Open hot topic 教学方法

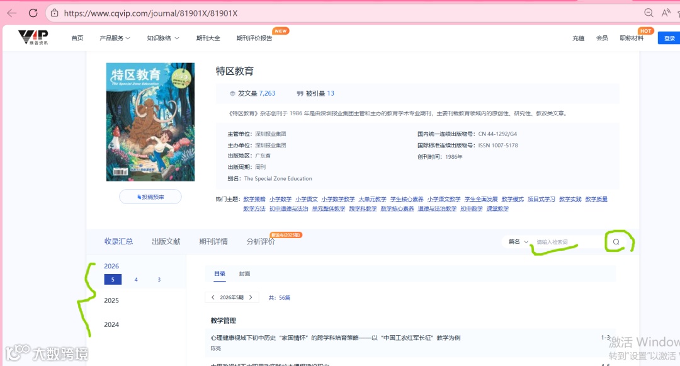(254, 209)
